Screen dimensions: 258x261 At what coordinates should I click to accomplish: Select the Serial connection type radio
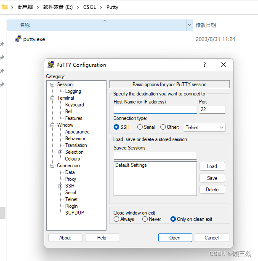(x=140, y=127)
